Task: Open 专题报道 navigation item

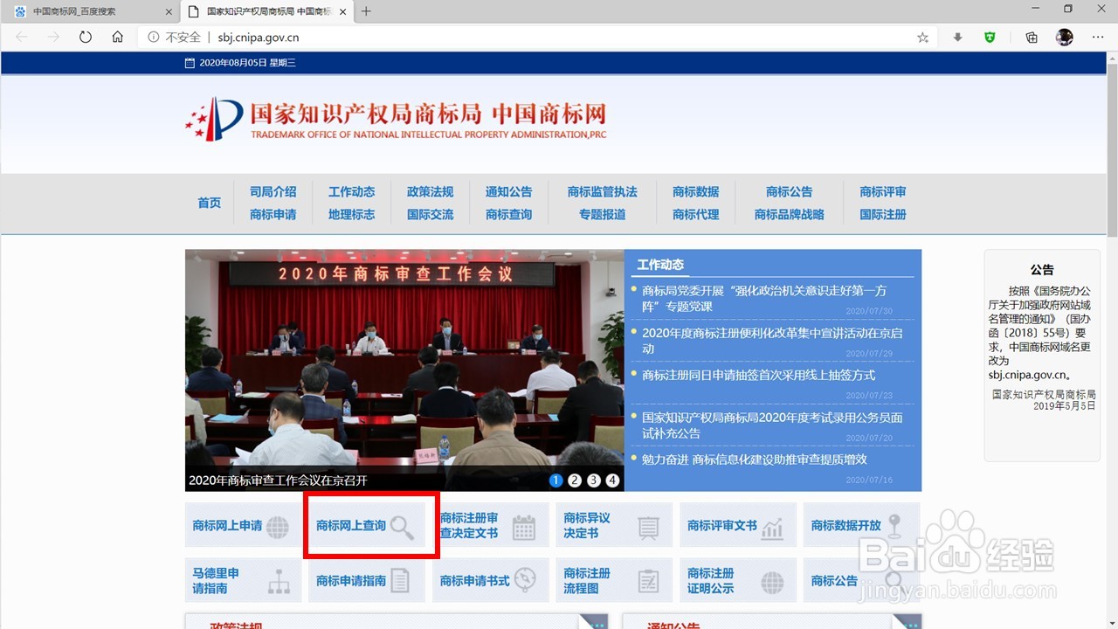Action: click(602, 214)
